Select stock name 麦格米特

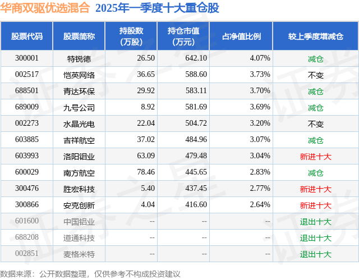pyautogui.click(x=79, y=254)
